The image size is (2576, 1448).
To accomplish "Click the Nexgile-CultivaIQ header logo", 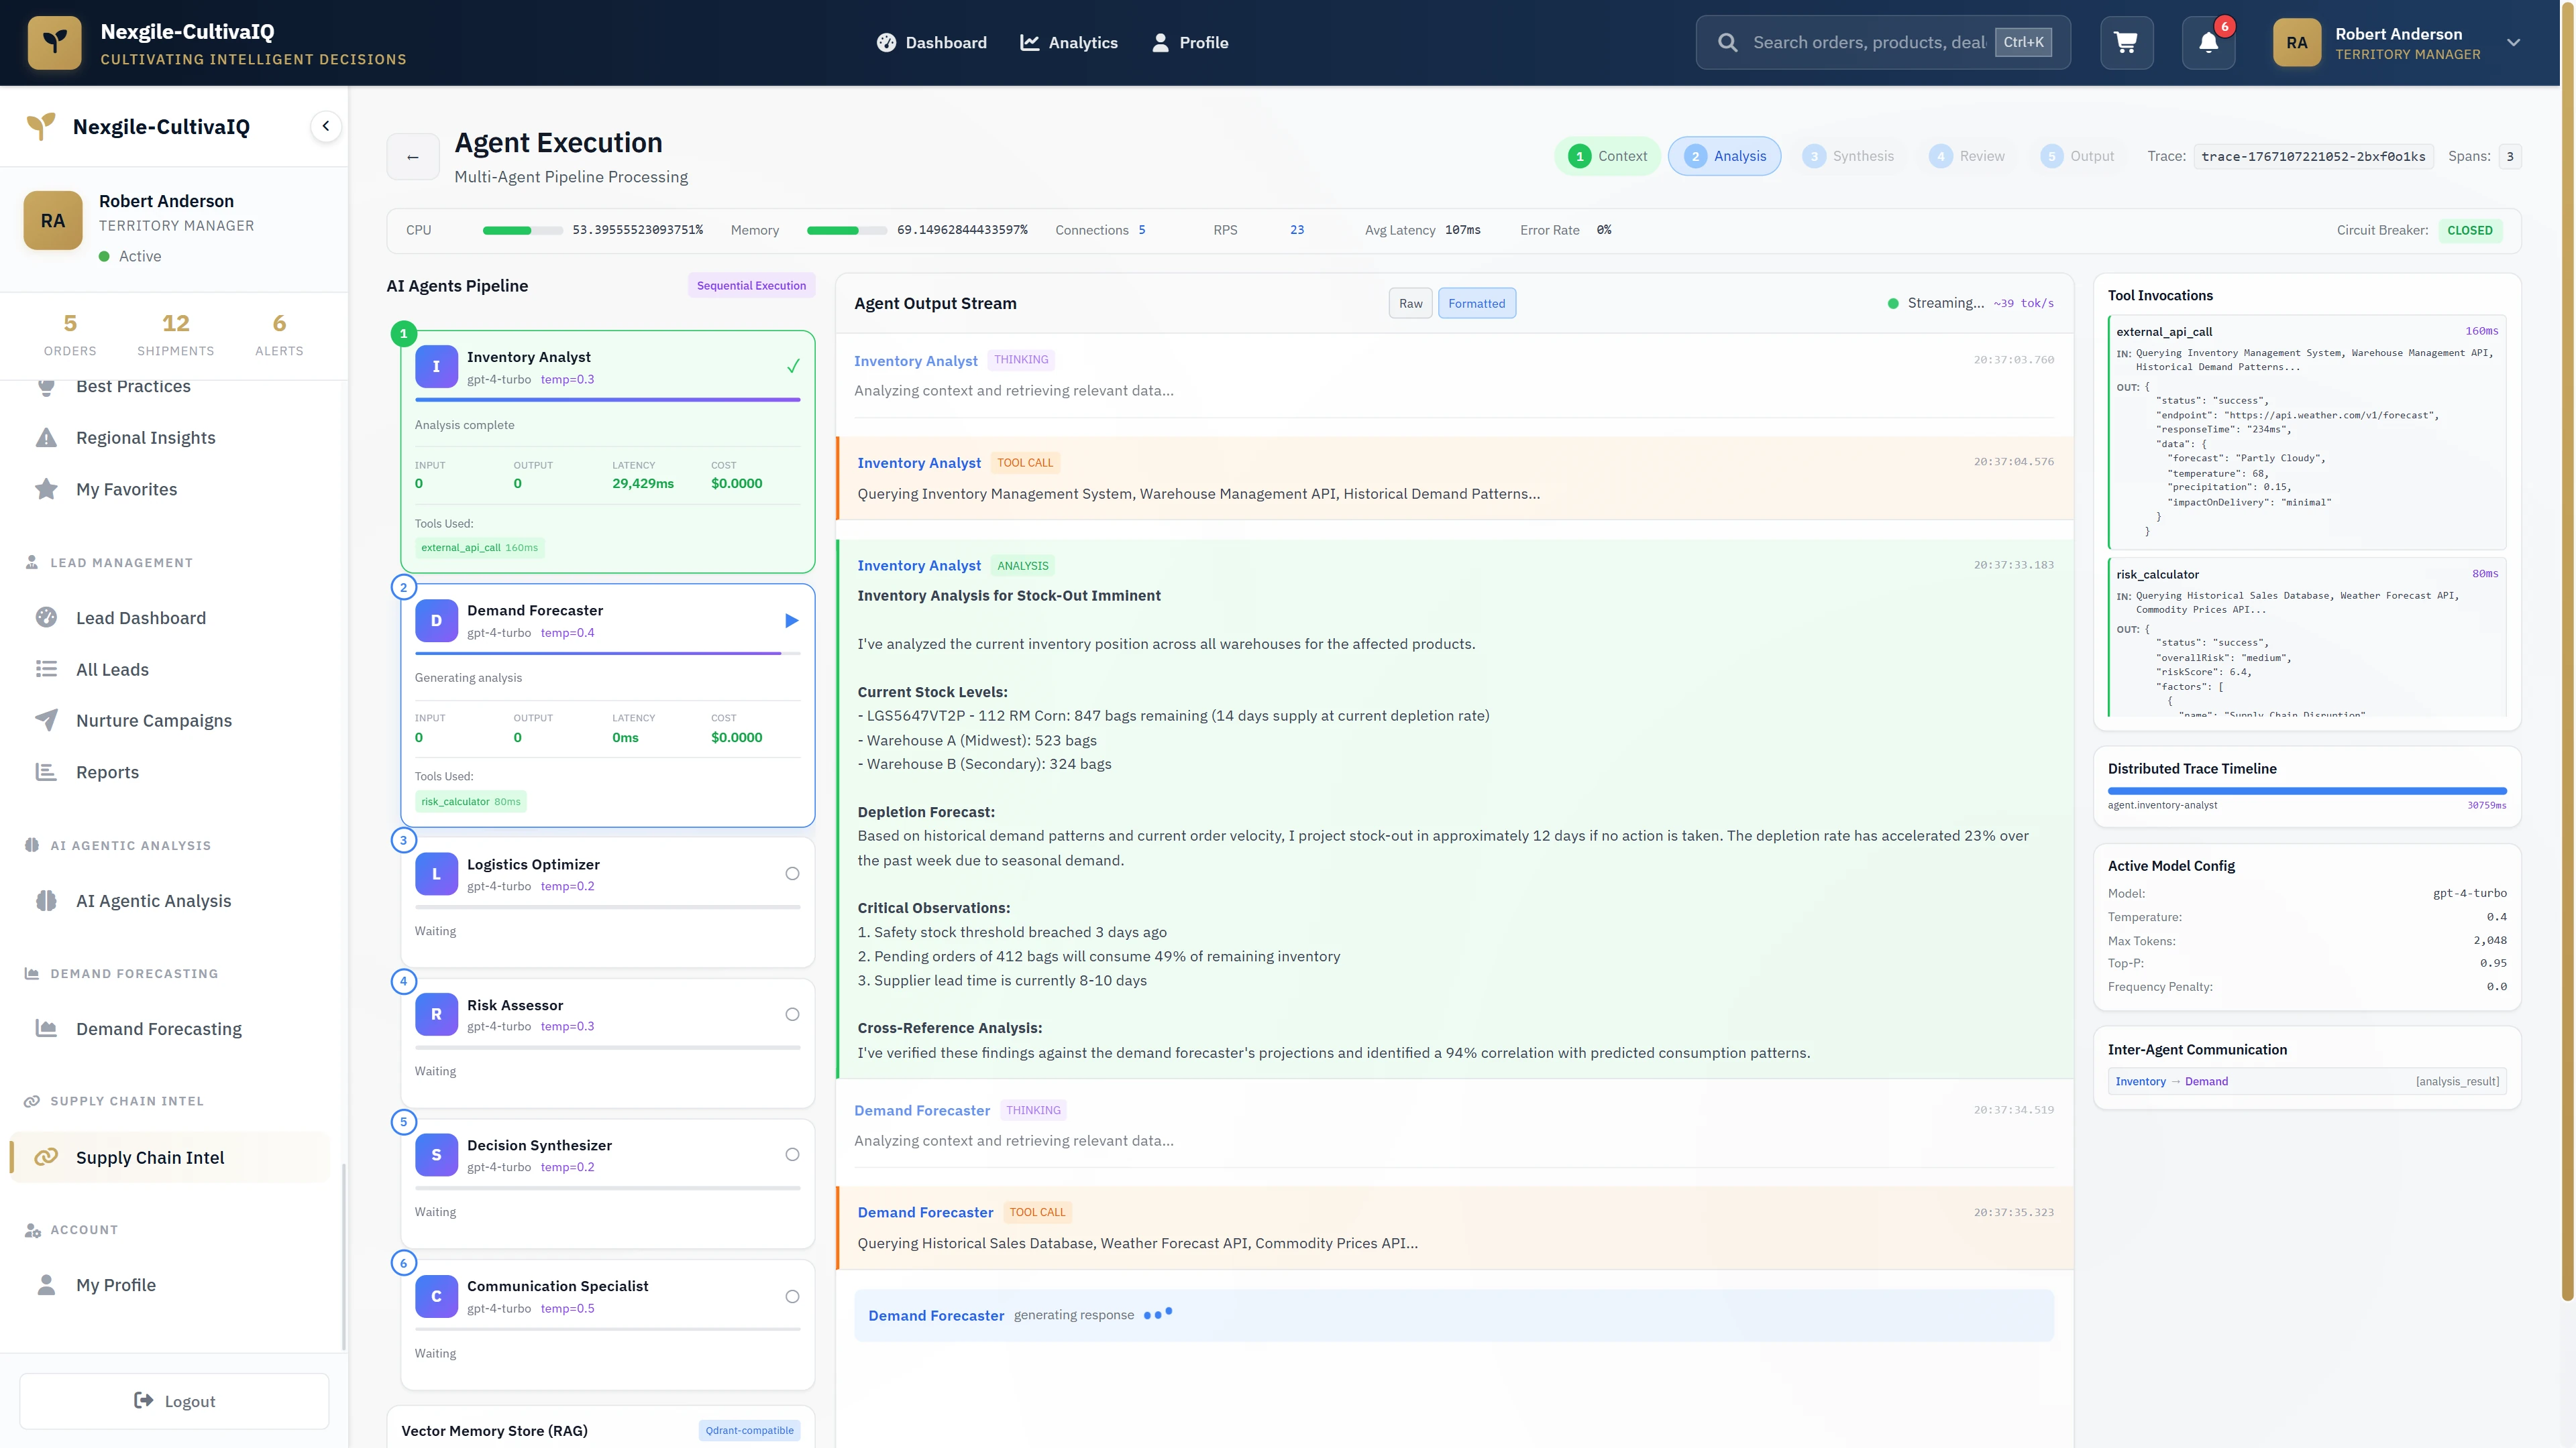I will pyautogui.click(x=55, y=42).
